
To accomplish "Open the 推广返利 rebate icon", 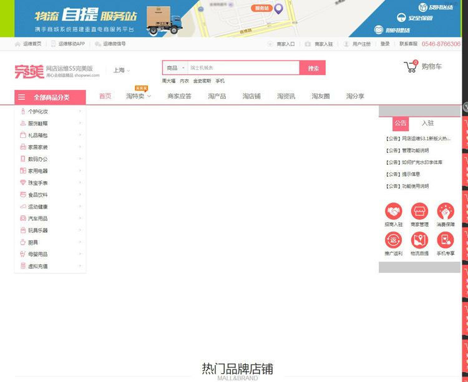I will click(x=393, y=240).
